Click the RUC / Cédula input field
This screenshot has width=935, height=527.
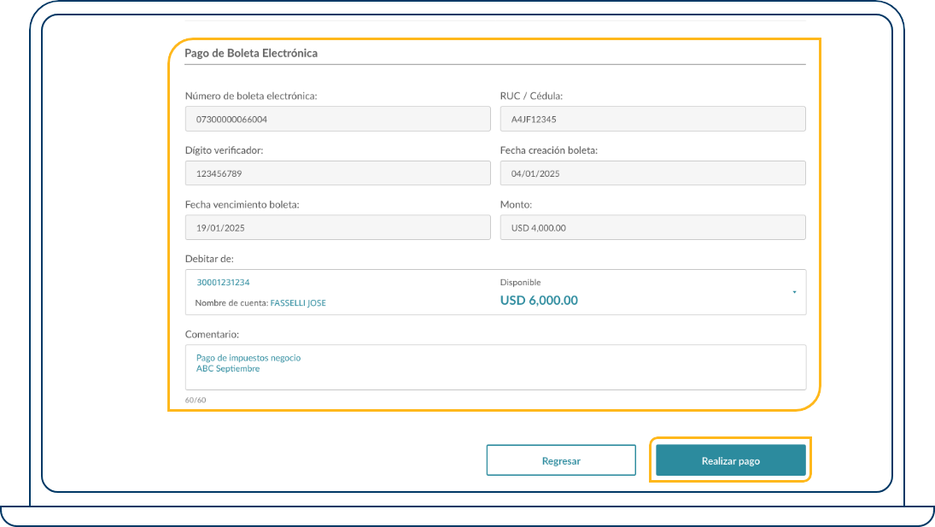tap(652, 119)
